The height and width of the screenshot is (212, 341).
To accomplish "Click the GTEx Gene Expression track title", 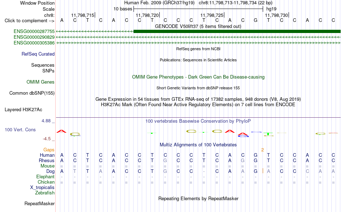I will [198, 99].
